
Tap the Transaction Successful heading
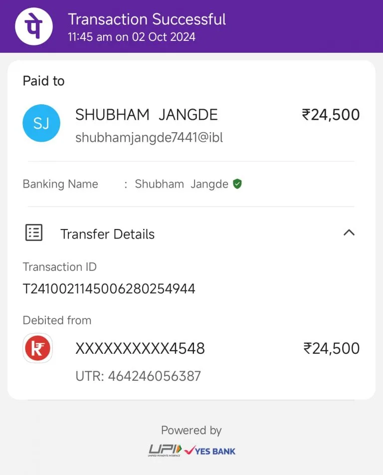click(x=147, y=19)
